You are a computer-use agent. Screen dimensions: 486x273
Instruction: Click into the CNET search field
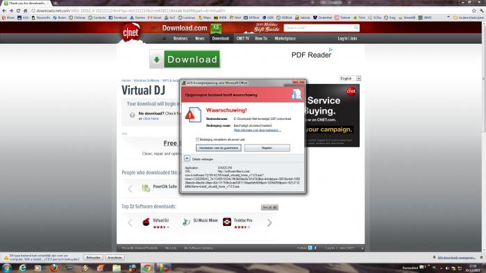point(319,28)
